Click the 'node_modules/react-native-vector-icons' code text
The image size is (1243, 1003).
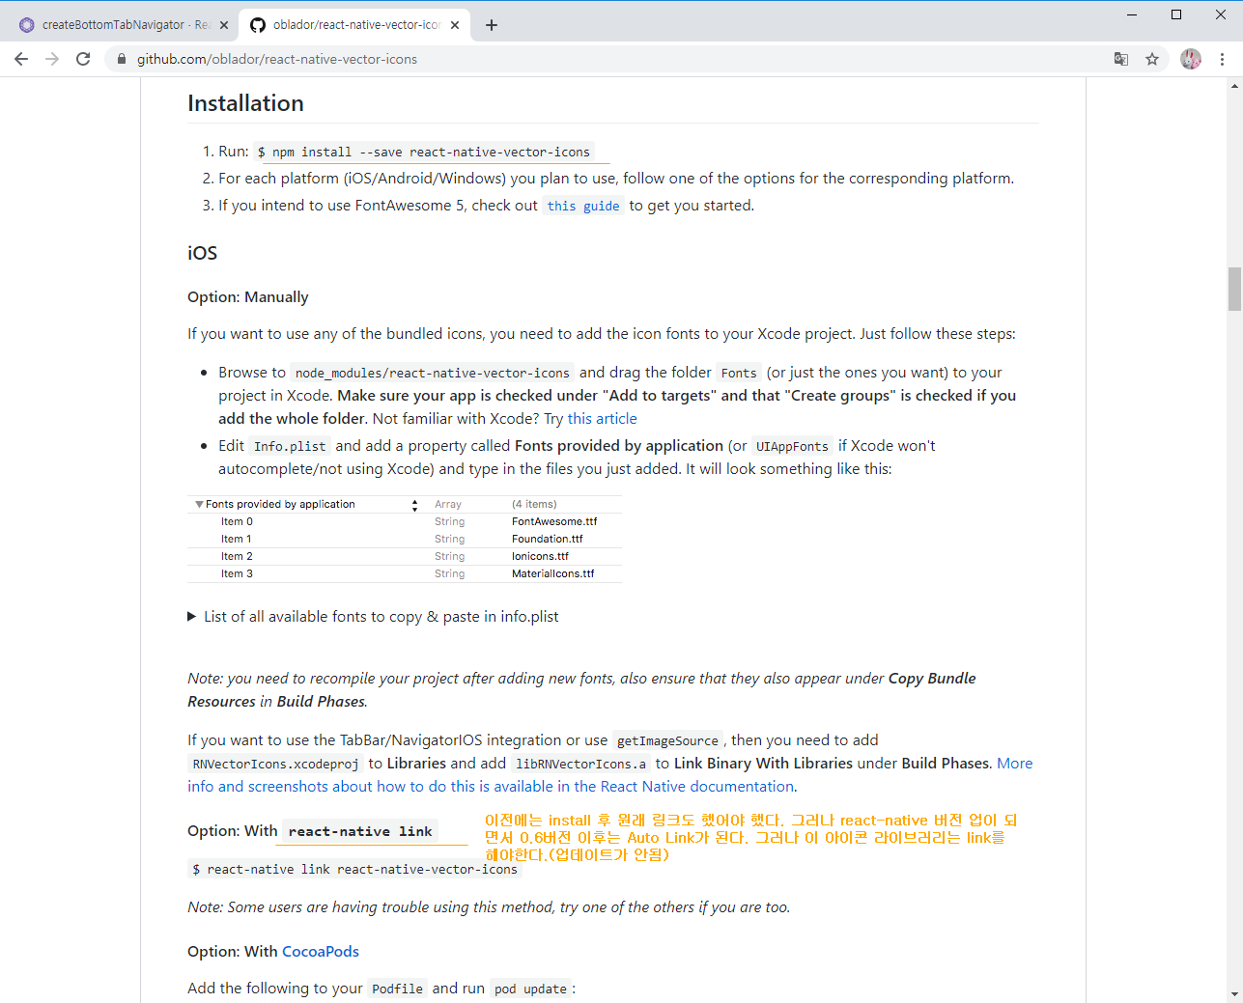pyautogui.click(x=433, y=373)
